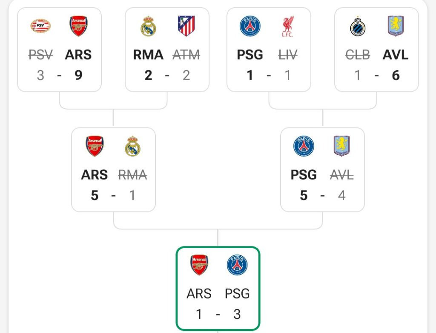Click Aston Villa crest in PSG vs AVL card
The image size is (436, 333).
pos(341,146)
